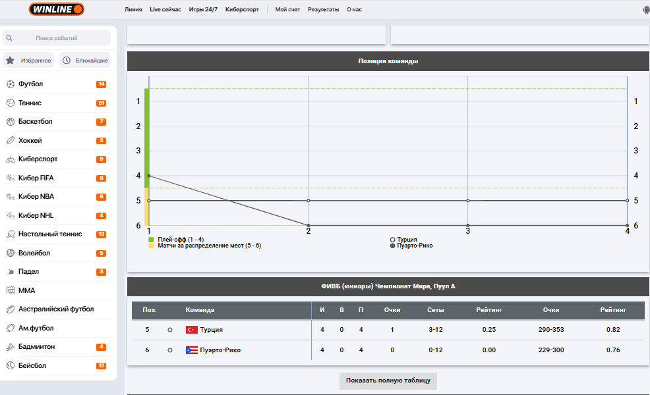The height and width of the screenshot is (395, 650).
Task: Click the Android app icon
Action: [645, 10]
